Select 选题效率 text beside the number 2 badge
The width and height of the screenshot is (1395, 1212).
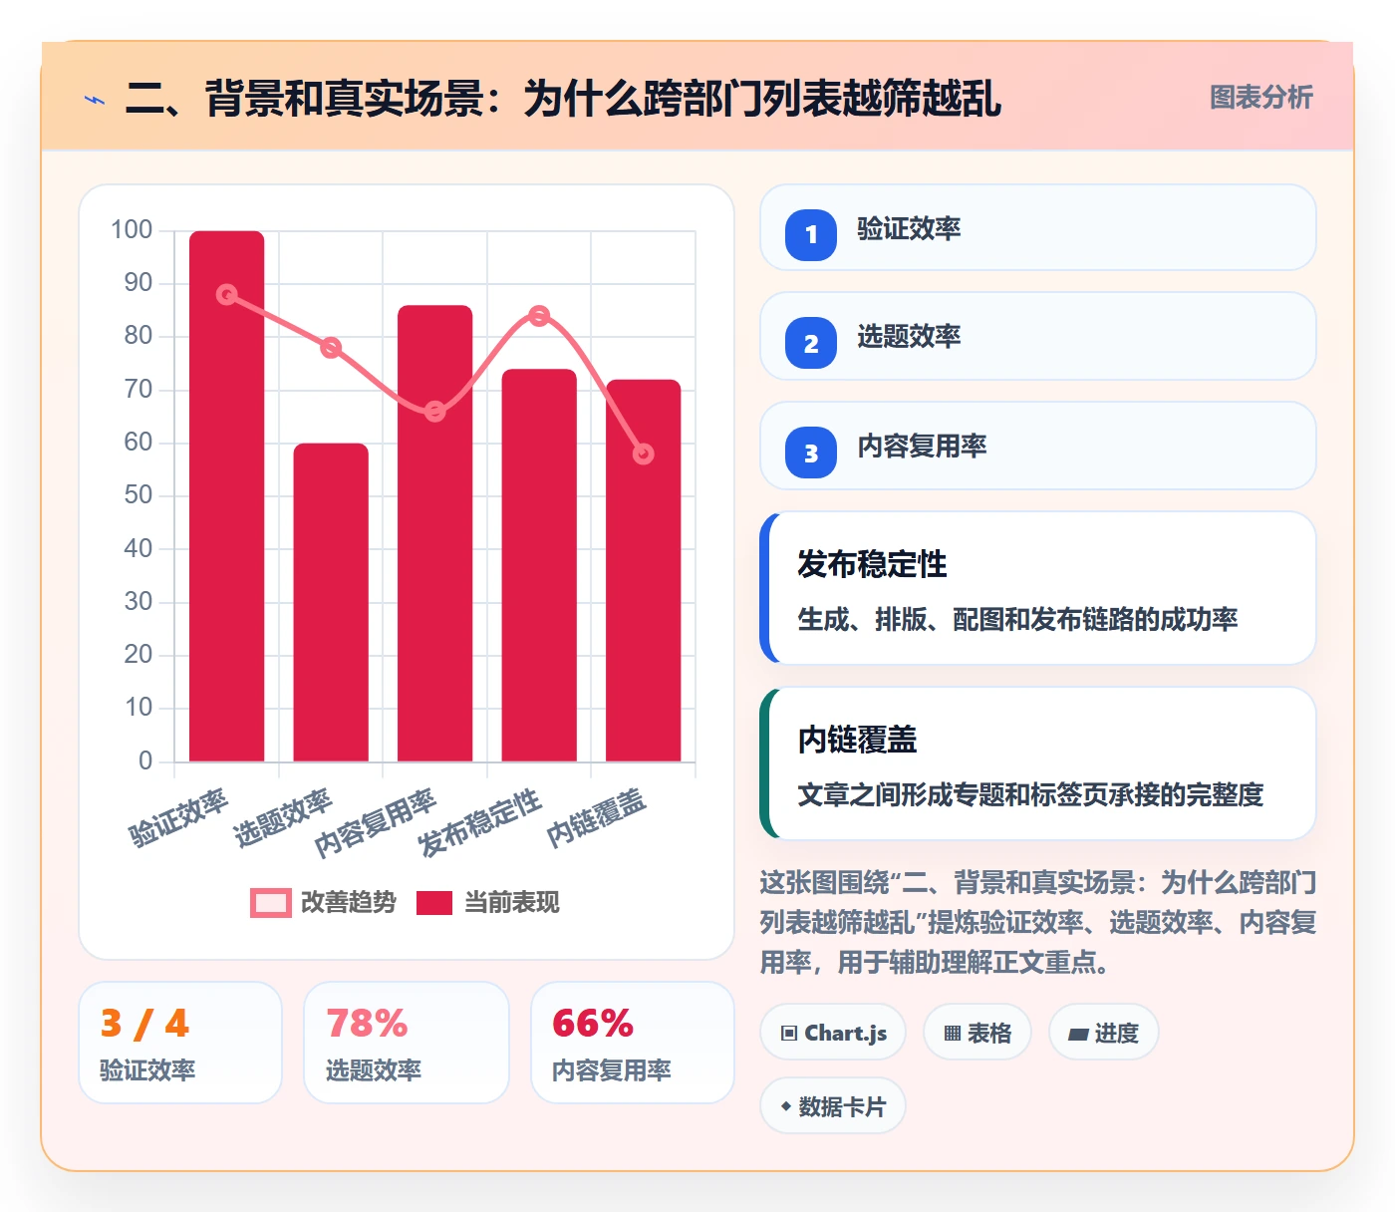coord(909,337)
